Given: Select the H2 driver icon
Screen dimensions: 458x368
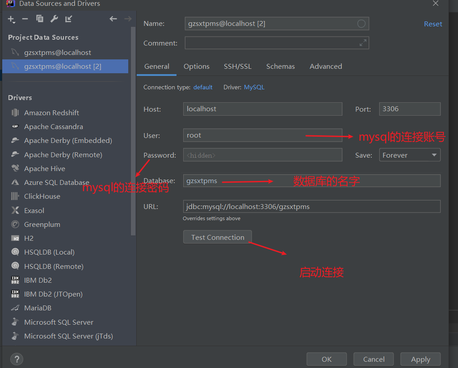Looking at the screenshot, I should pos(15,238).
